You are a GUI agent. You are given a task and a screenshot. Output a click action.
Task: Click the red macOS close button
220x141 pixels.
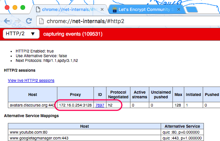coord(7,7)
